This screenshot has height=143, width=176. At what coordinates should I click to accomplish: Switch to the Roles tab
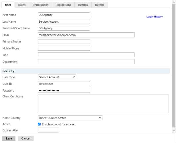click(x=22, y=5)
